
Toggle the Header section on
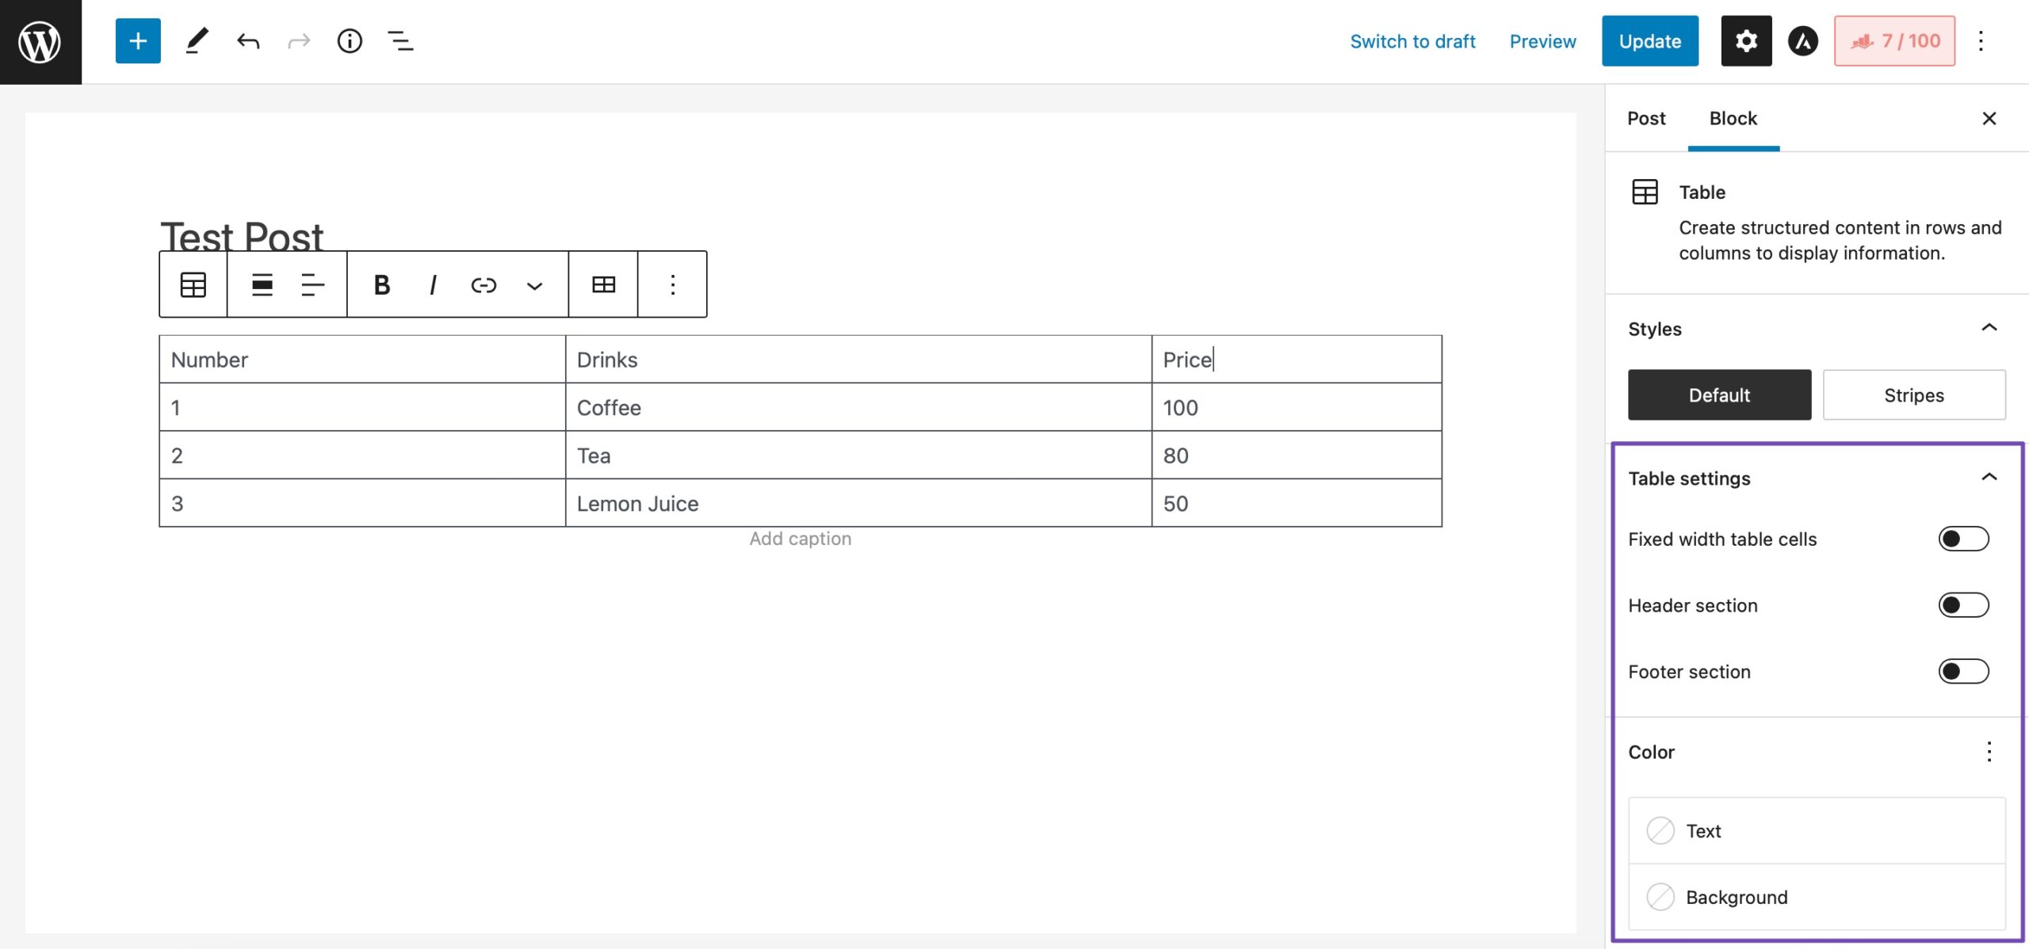click(1962, 604)
